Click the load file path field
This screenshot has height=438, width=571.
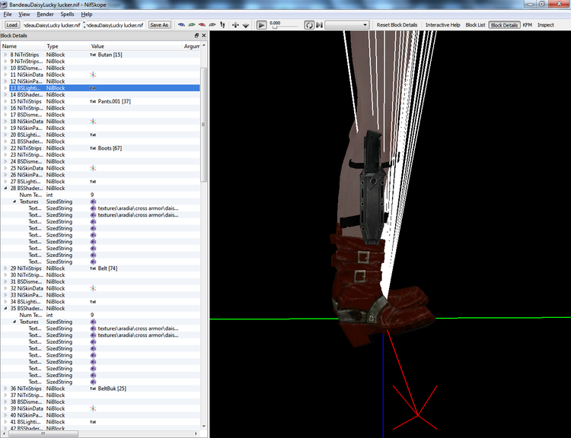point(52,25)
